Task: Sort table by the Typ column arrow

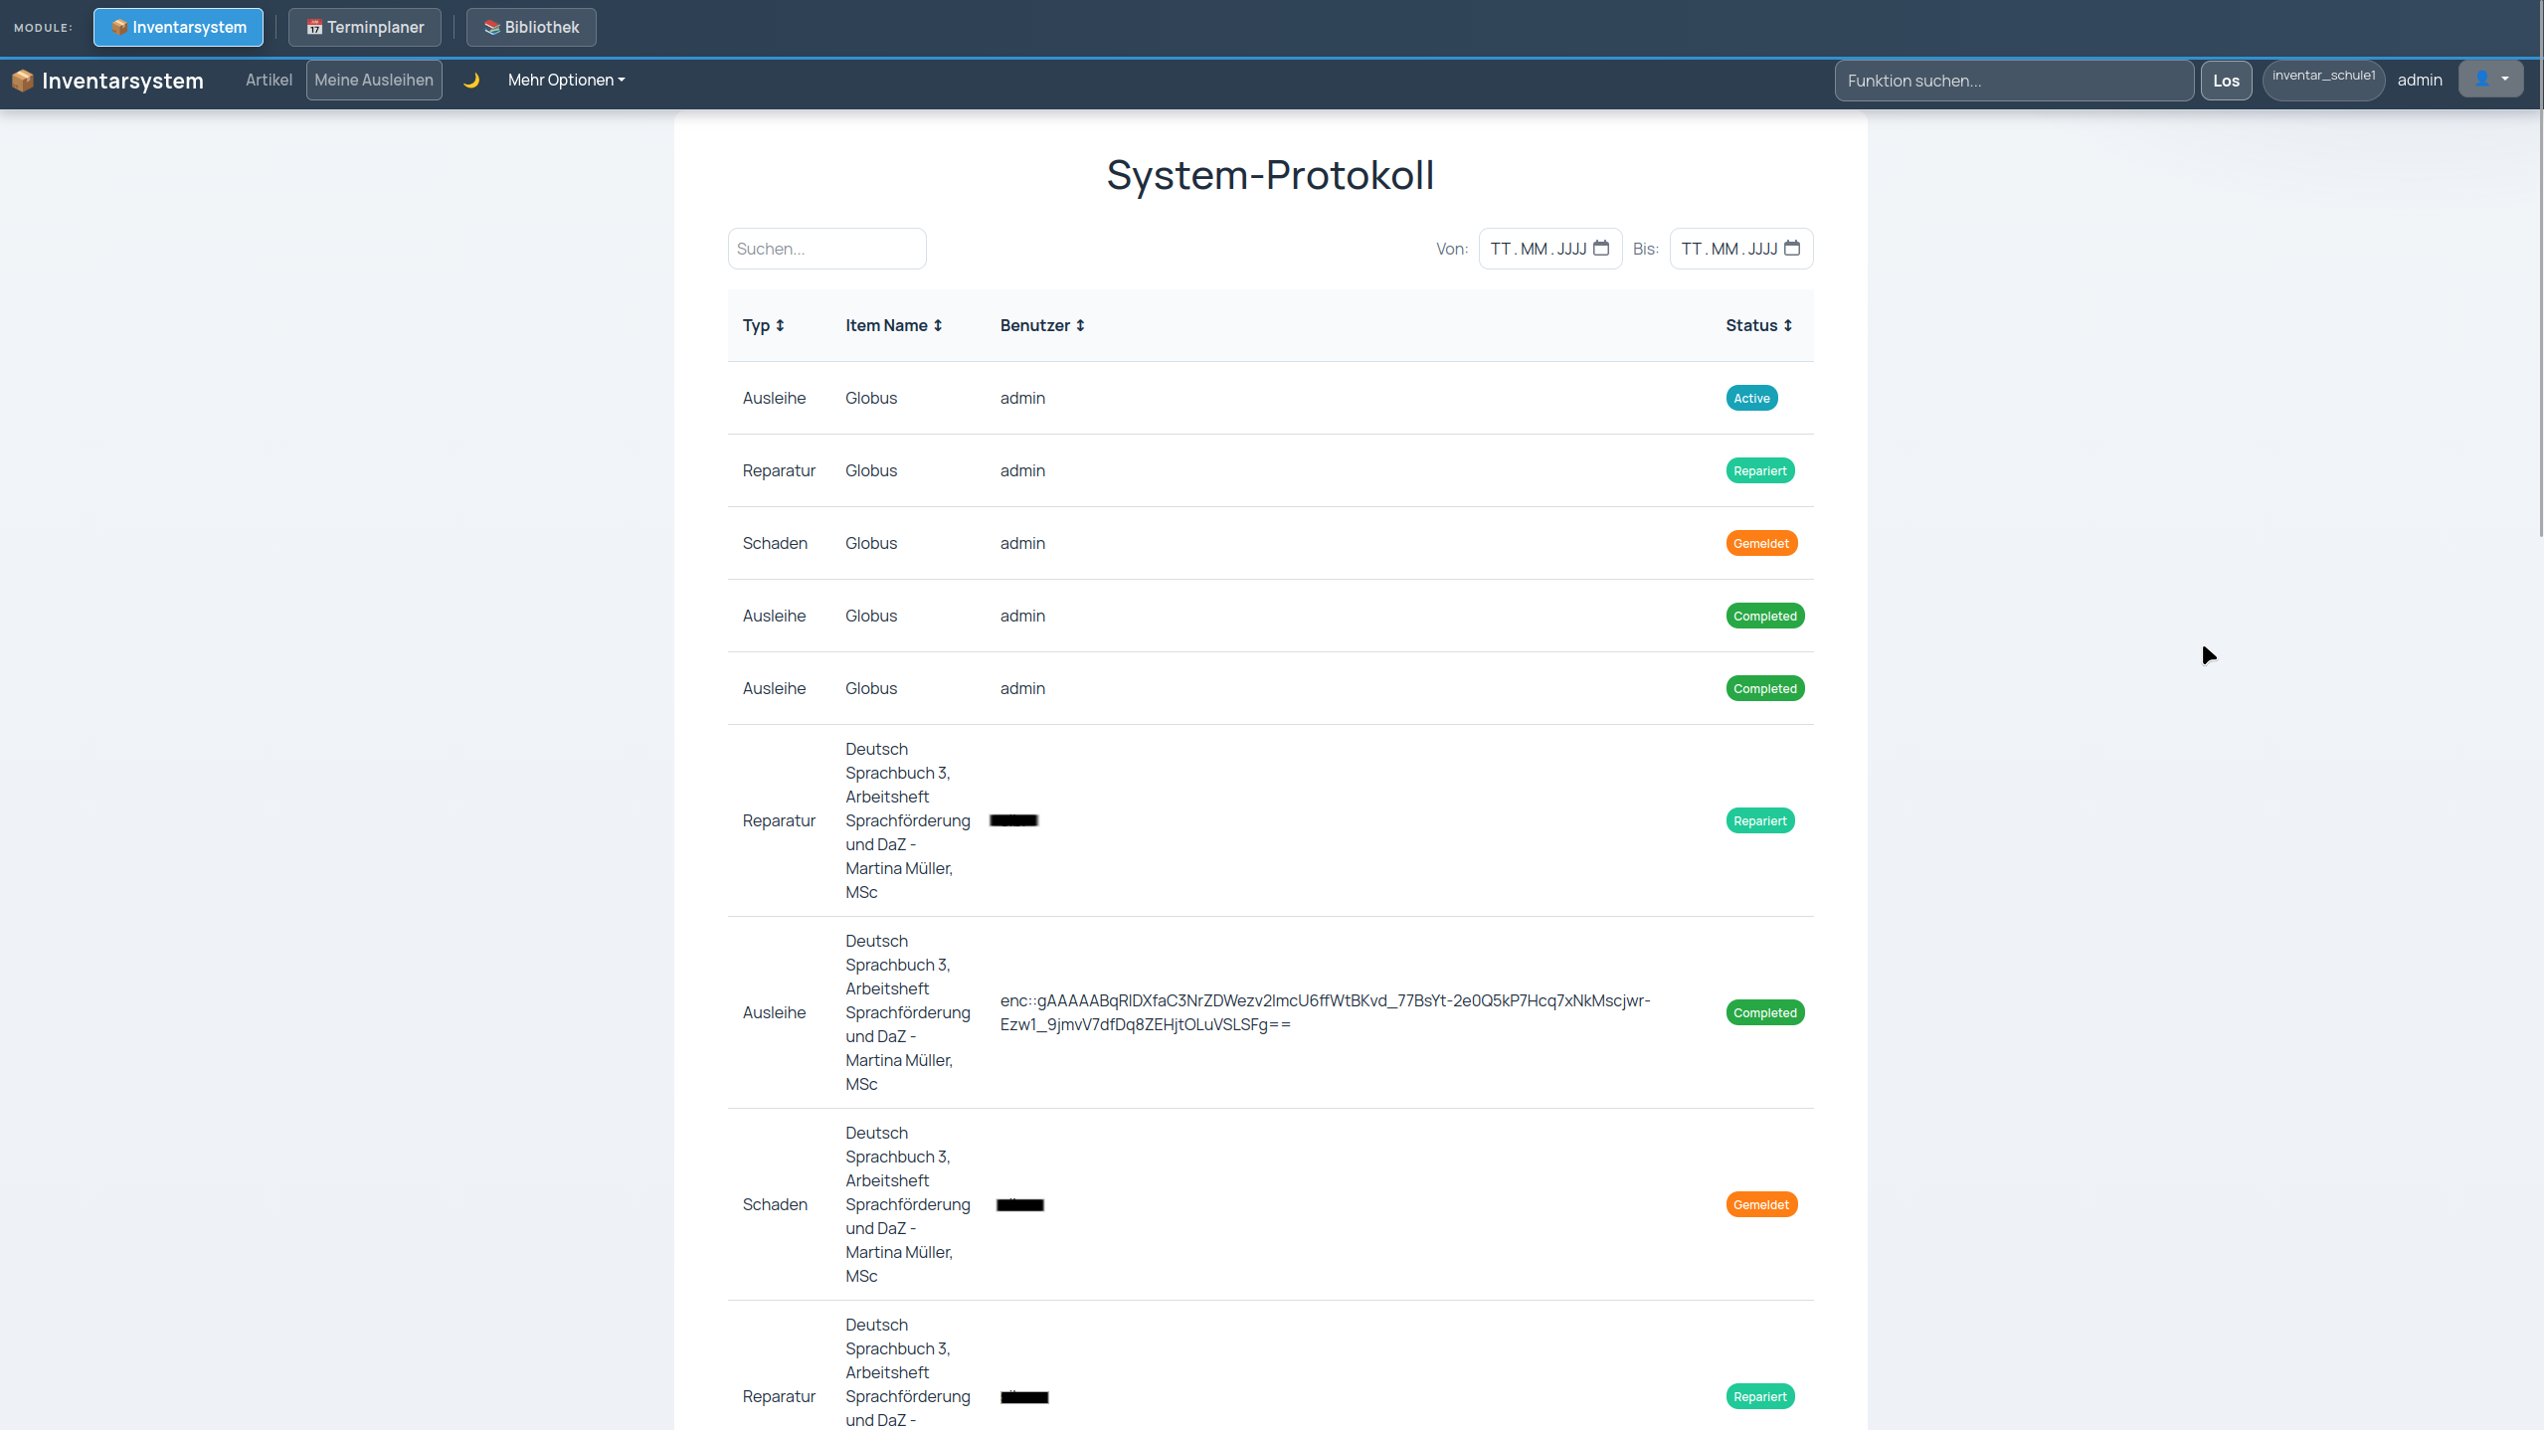Action: coord(780,325)
